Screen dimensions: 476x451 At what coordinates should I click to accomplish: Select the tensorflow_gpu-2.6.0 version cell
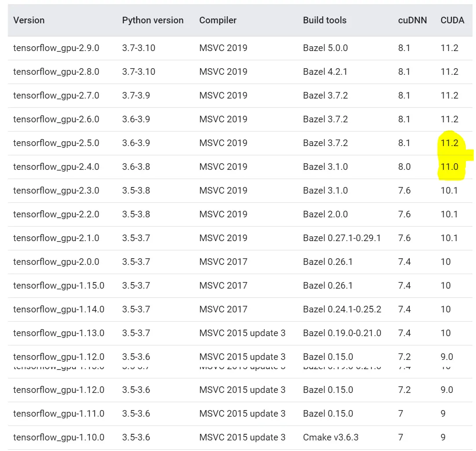56,119
